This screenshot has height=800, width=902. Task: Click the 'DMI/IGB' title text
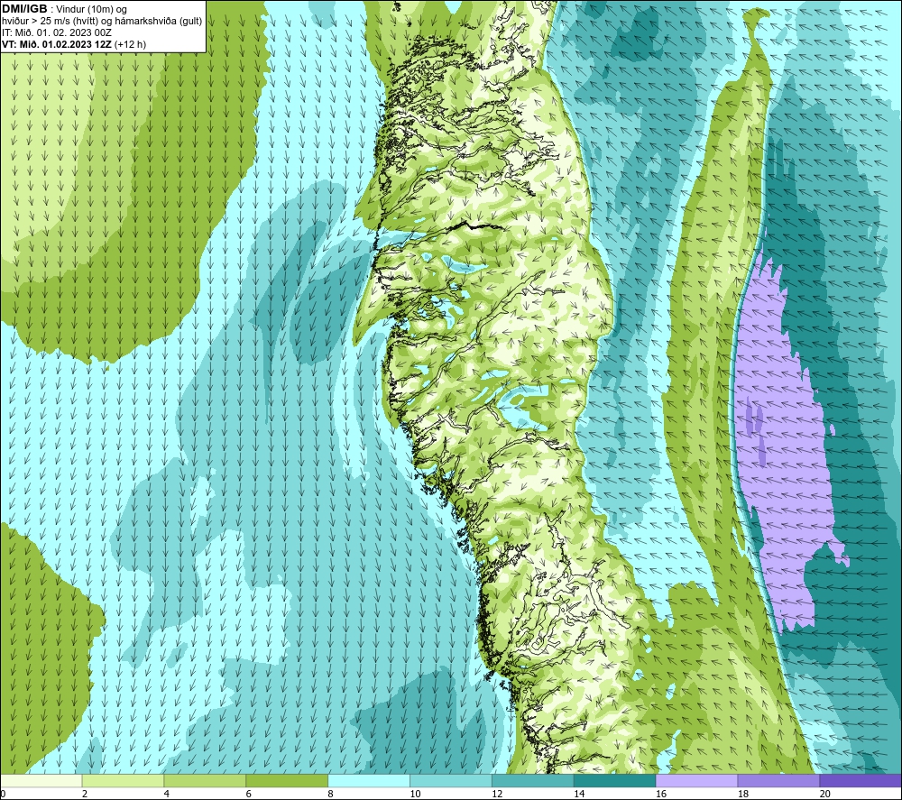[24, 9]
